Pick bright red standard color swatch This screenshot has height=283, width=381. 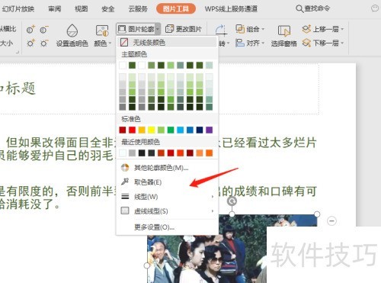click(x=132, y=130)
